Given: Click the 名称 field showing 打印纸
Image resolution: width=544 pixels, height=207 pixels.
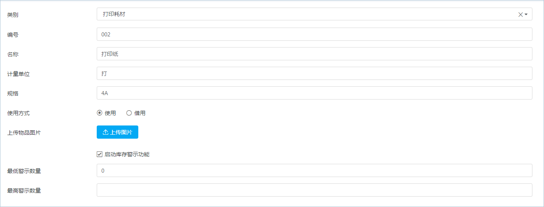Looking at the screenshot, I should (314, 54).
